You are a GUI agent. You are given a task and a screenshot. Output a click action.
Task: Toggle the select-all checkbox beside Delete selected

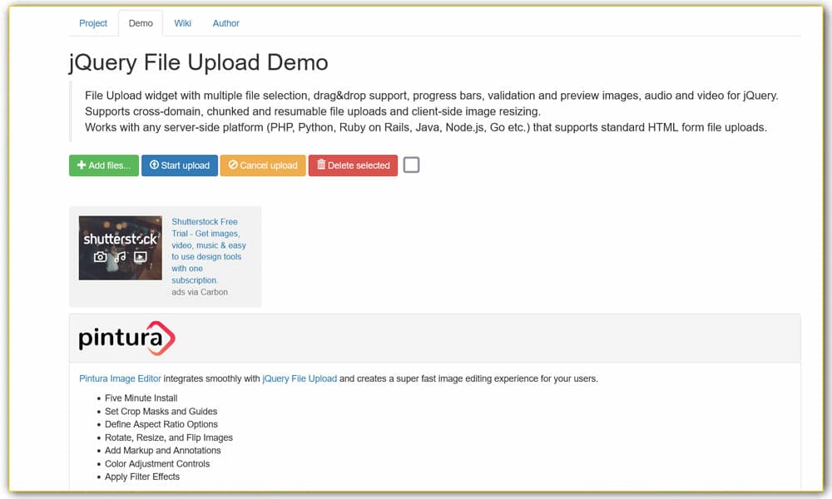pos(411,165)
